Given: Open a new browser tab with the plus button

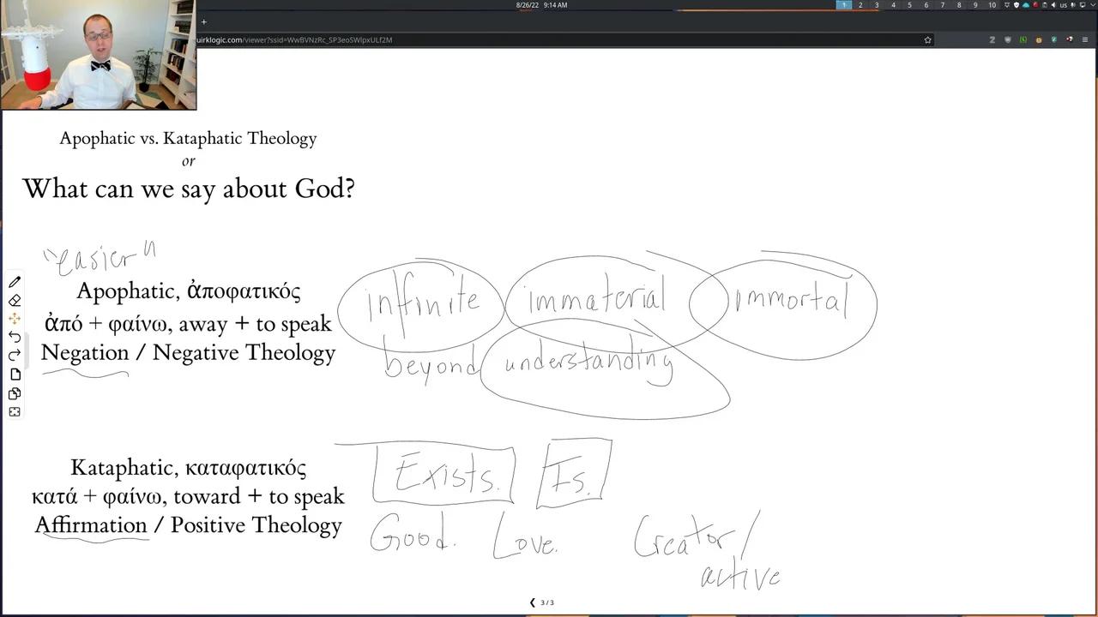Looking at the screenshot, I should [203, 21].
